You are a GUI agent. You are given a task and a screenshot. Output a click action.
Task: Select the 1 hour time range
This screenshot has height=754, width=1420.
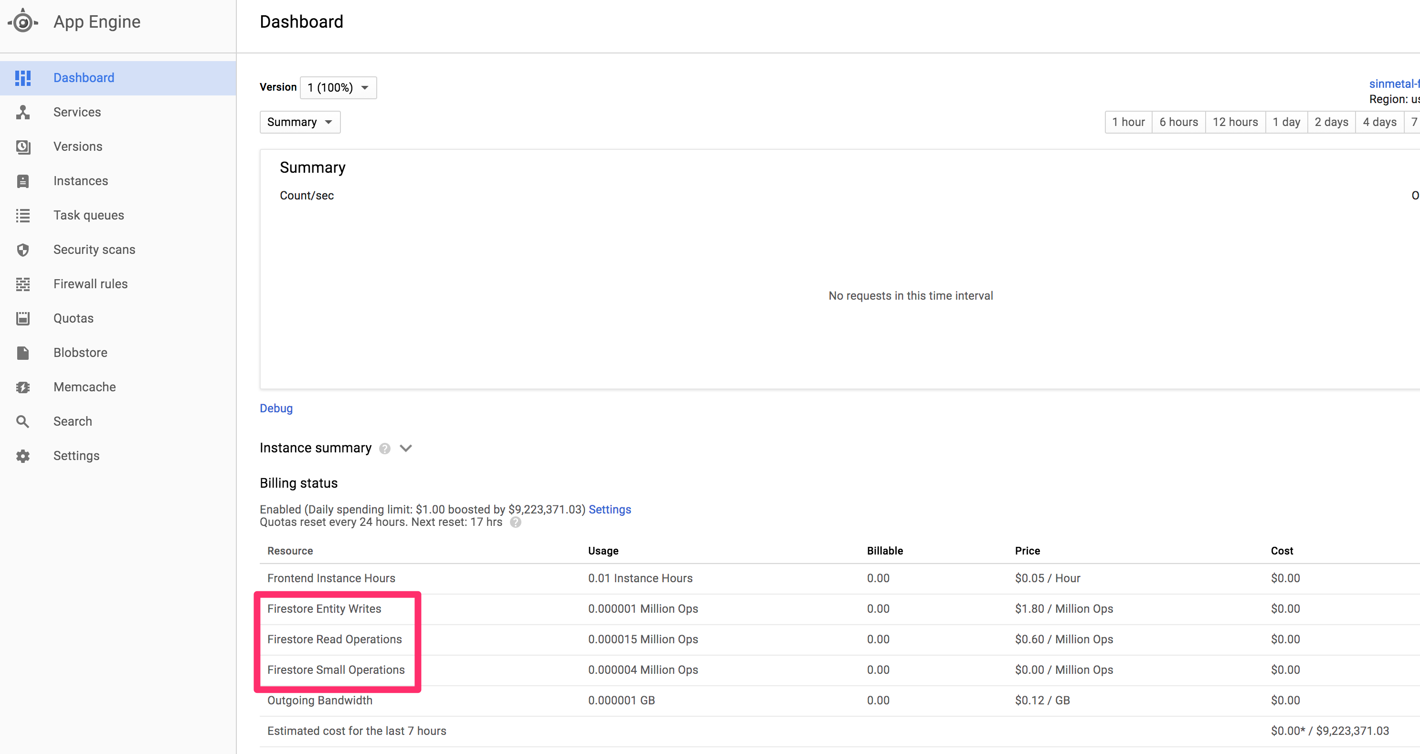(x=1128, y=122)
